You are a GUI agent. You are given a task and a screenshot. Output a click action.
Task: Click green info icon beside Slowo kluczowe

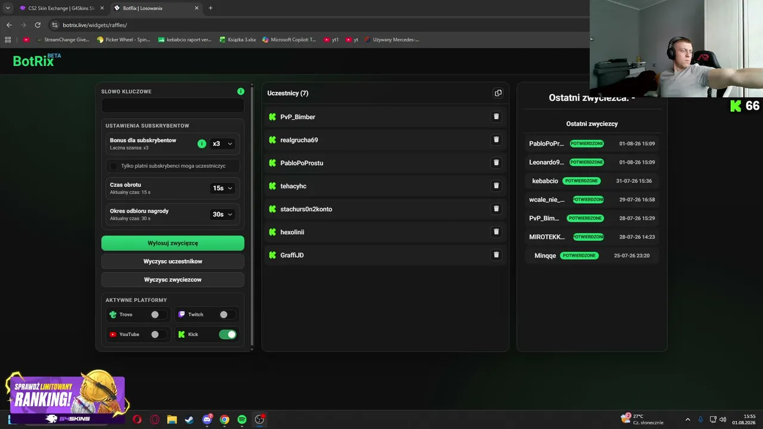tap(241, 91)
